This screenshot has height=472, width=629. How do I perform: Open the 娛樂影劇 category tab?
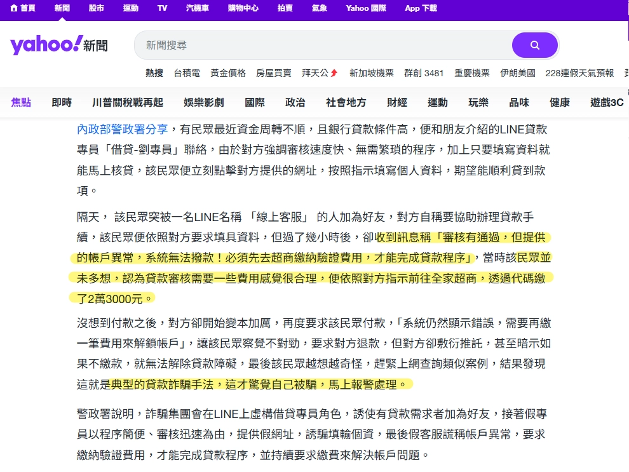pyautogui.click(x=203, y=102)
